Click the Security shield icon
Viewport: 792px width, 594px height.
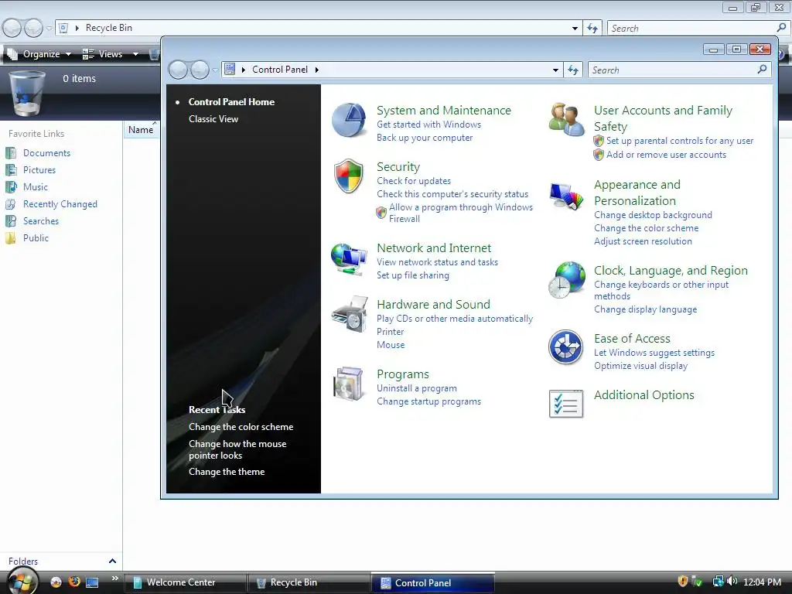(349, 176)
